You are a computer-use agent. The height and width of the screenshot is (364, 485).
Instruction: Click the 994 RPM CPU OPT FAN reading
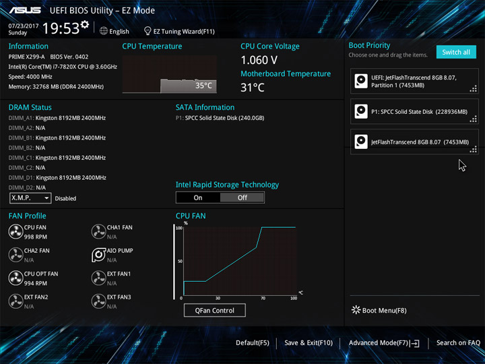point(36,283)
